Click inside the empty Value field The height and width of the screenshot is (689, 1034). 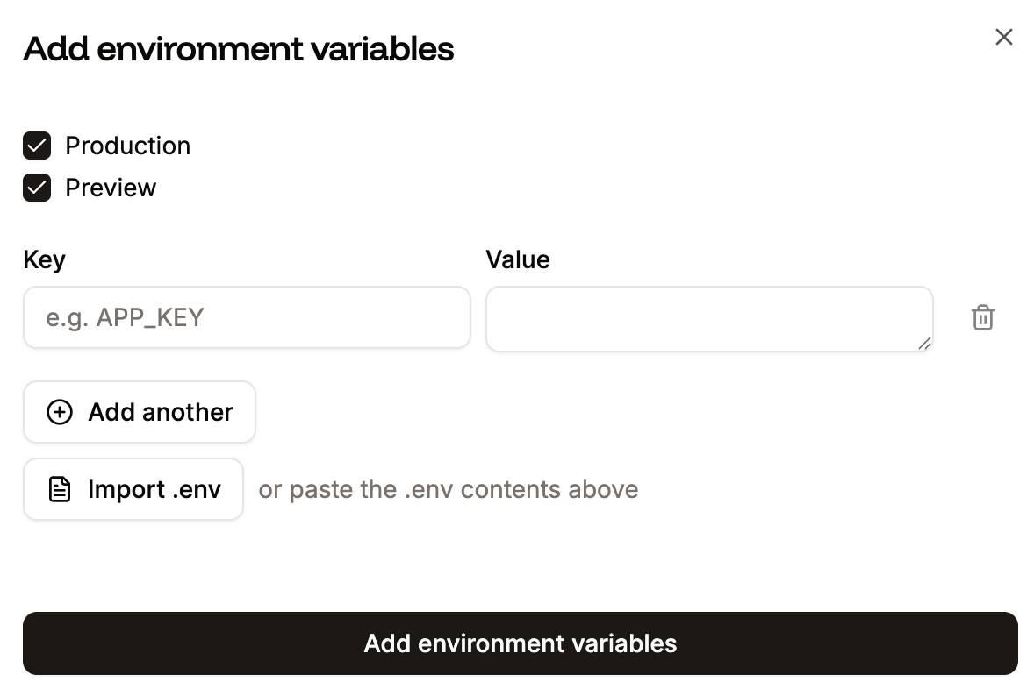tap(709, 317)
